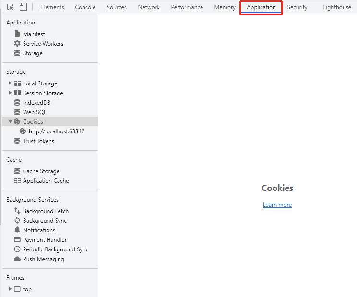Collapse the Cookies tree node

tap(10, 122)
